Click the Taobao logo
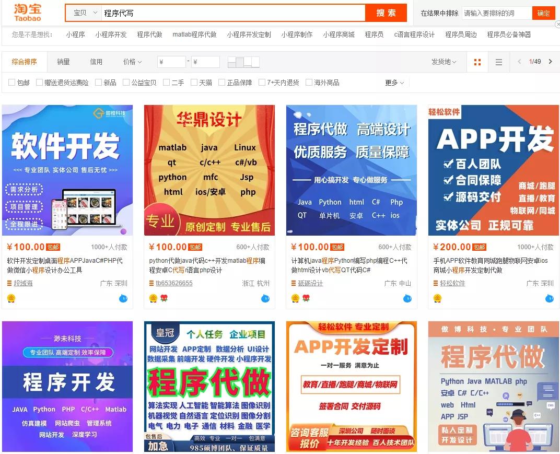 (x=28, y=13)
